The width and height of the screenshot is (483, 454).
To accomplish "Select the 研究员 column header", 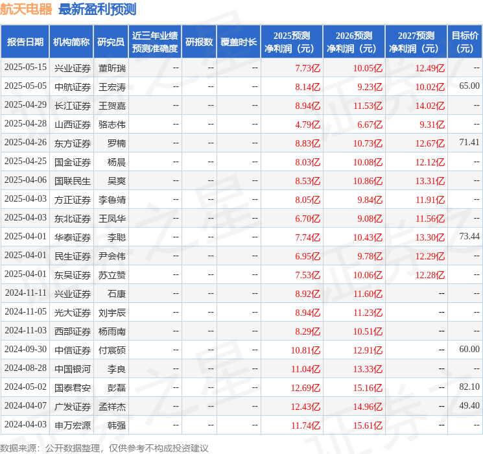I will [111, 42].
